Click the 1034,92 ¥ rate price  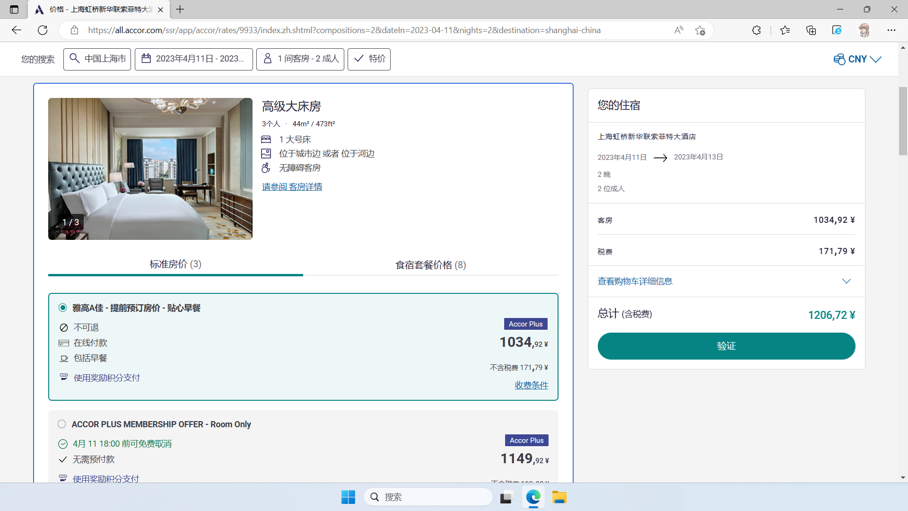[524, 343]
